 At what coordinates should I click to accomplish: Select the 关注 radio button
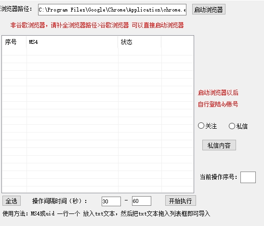[x=207, y=126]
